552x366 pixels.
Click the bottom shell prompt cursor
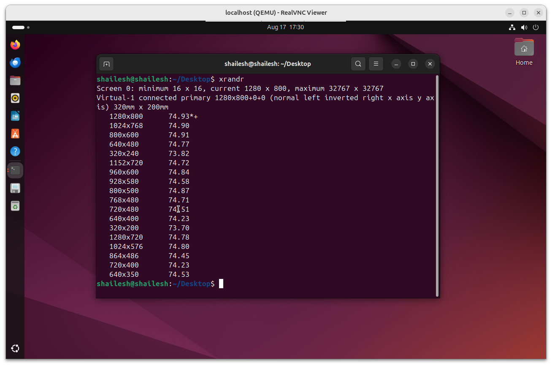(x=221, y=284)
